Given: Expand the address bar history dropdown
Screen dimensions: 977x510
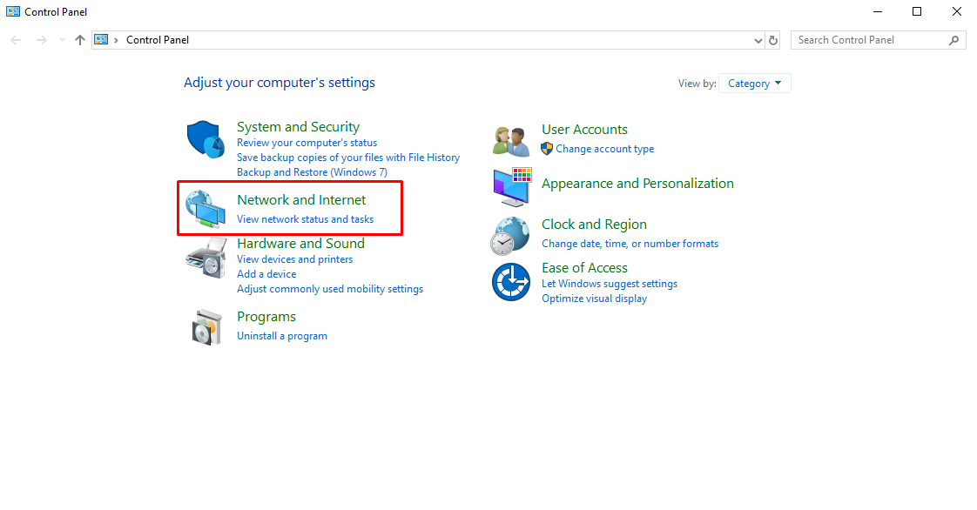Looking at the screenshot, I should (x=758, y=40).
